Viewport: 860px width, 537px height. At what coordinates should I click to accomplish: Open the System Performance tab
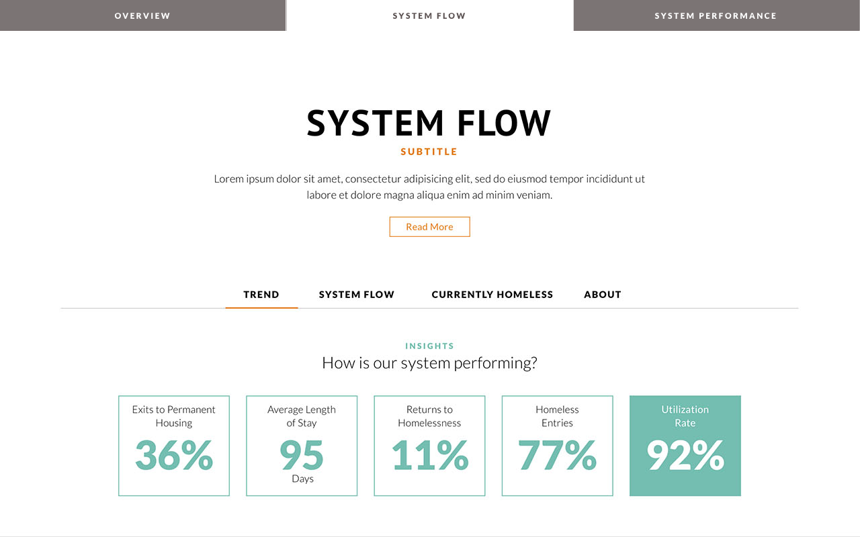(716, 15)
